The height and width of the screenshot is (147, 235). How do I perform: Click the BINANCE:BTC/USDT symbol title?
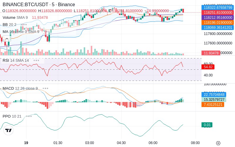coord(25,4)
